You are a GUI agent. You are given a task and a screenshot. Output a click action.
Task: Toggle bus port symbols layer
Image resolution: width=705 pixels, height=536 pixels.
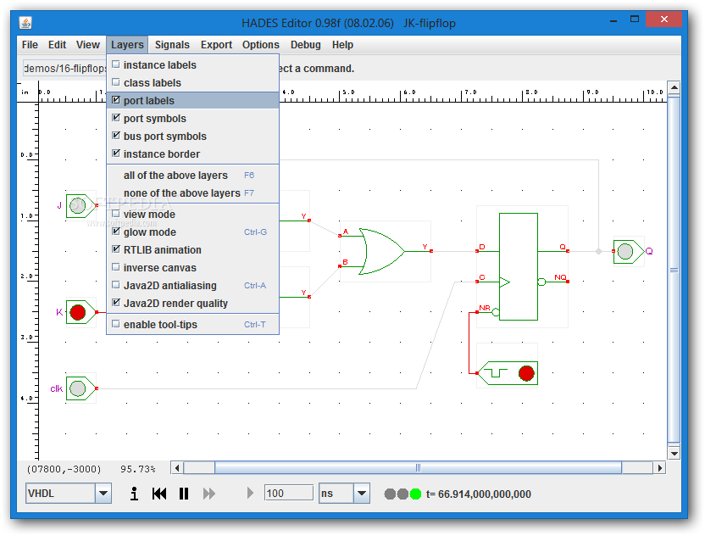coord(192,136)
